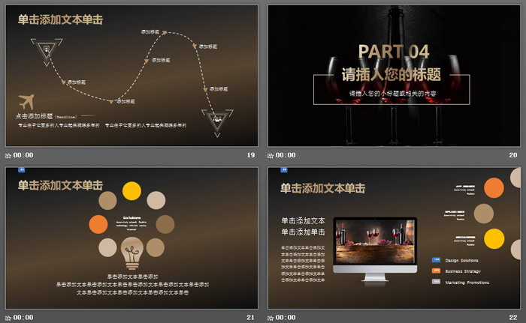The image size is (526, 323).
Task: Click the animation star icon under slide 19
Action: tap(8, 156)
